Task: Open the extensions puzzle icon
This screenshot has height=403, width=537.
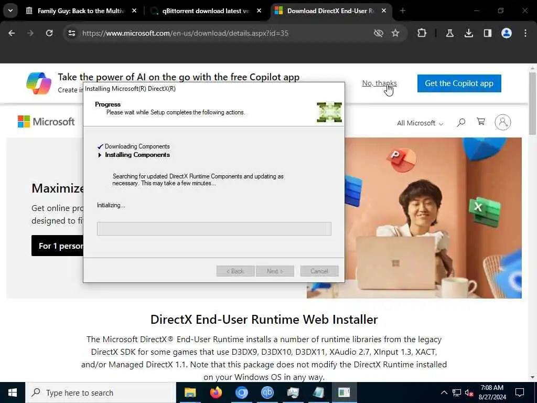Action: 422,33
